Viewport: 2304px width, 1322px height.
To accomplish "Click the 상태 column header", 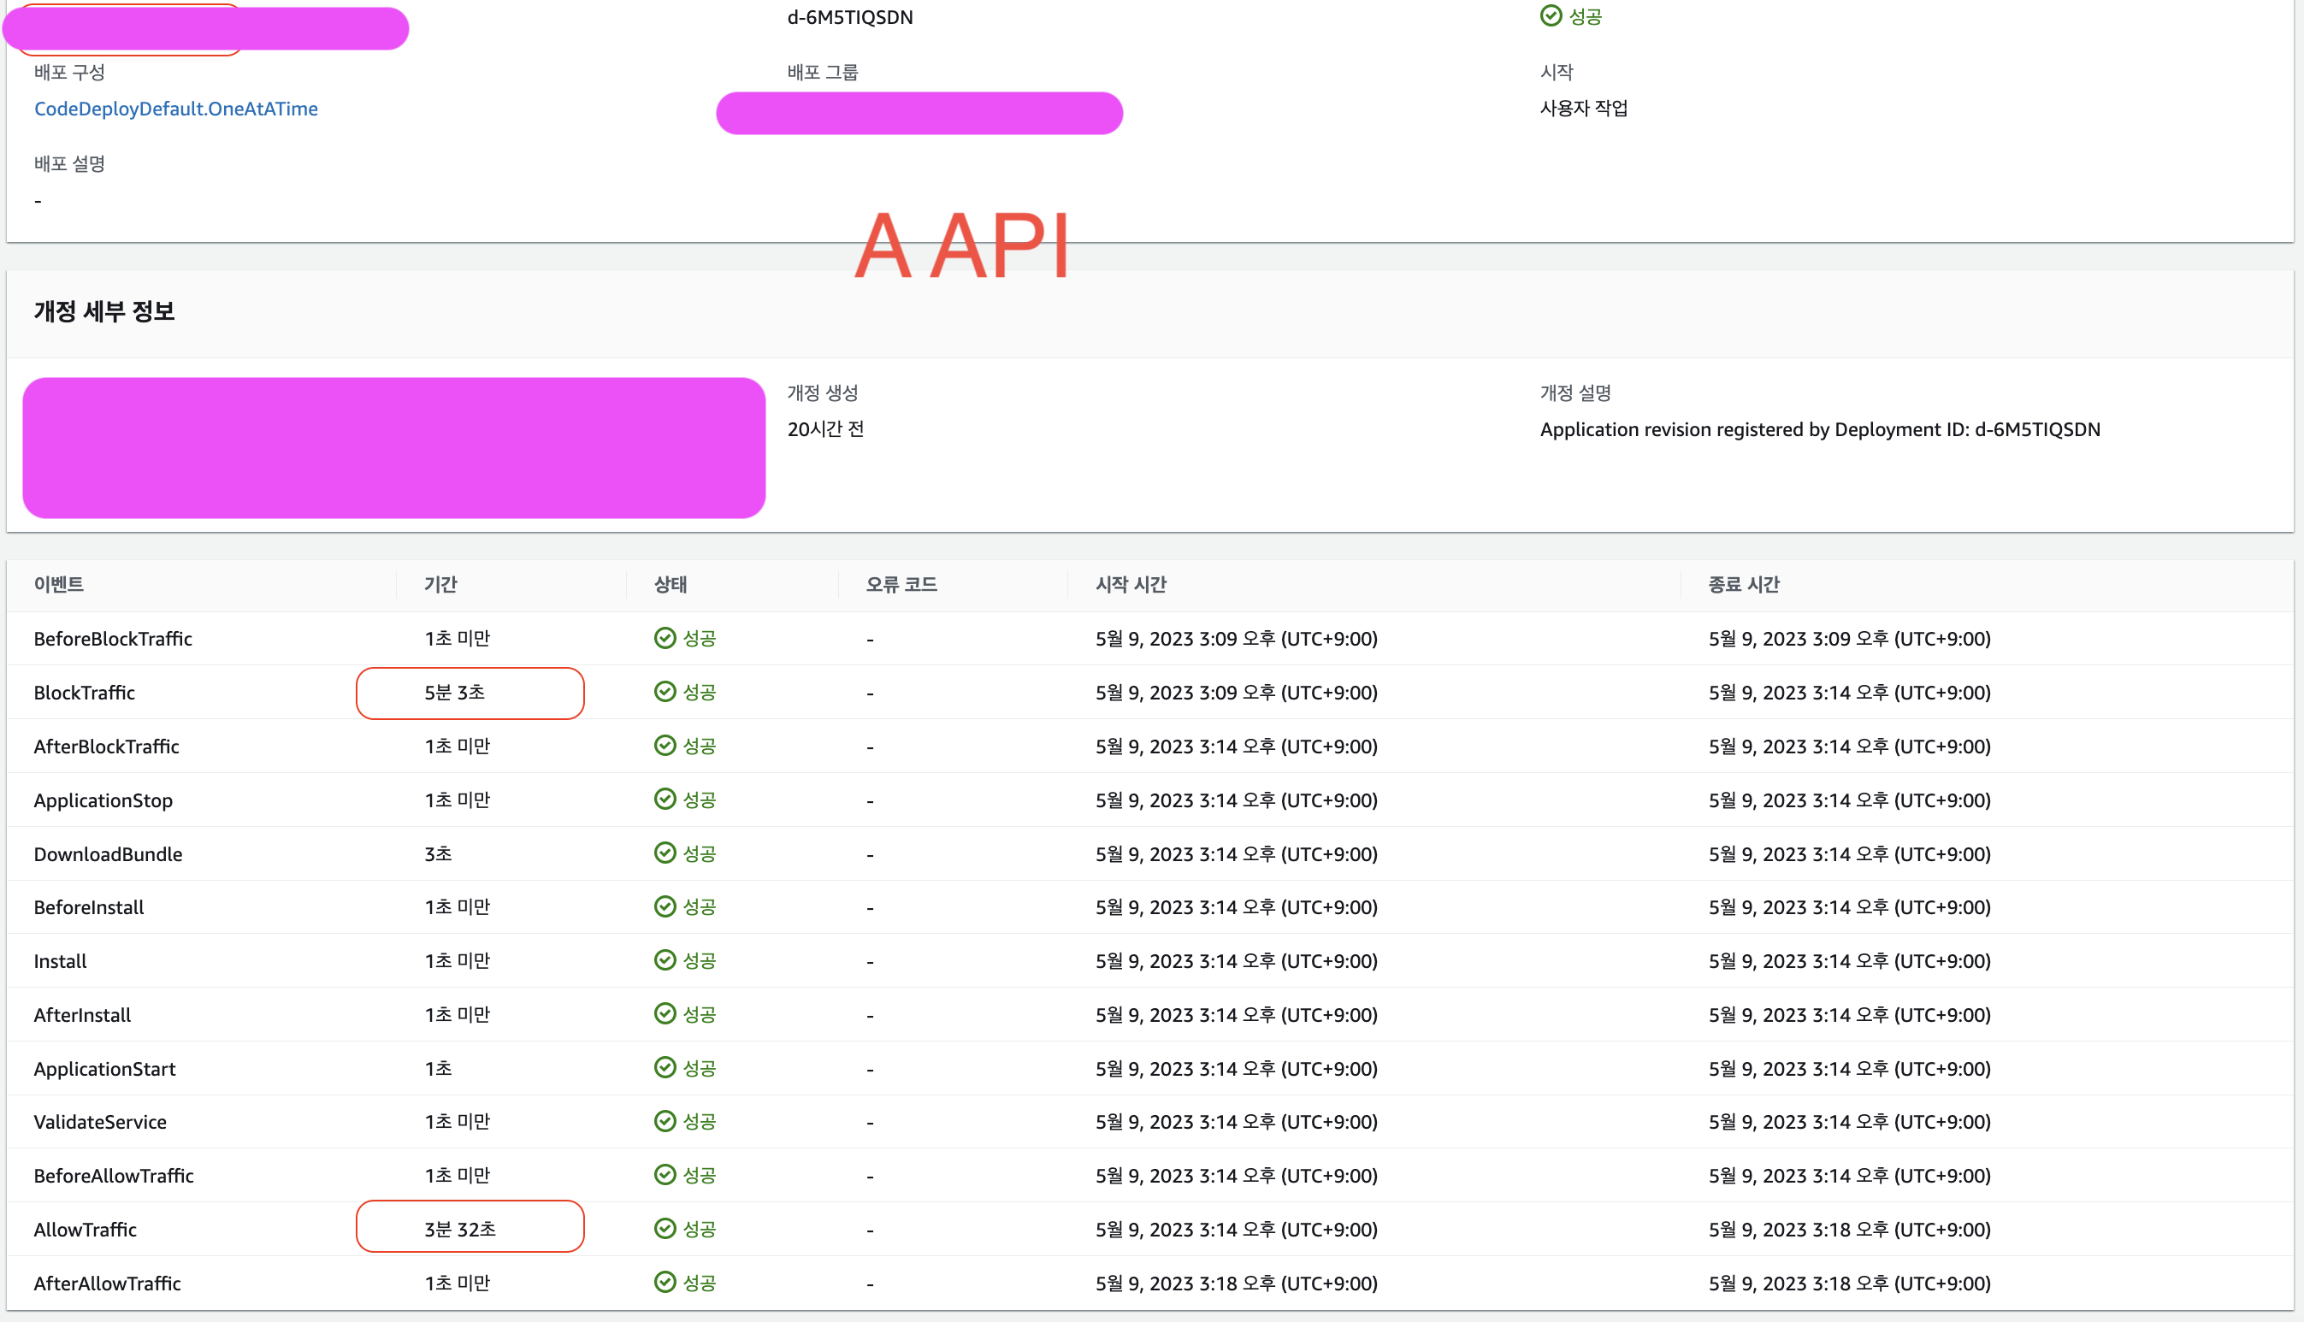I will 670,584.
